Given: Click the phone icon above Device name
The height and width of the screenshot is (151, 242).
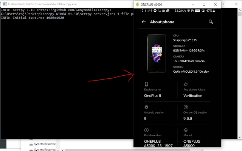Looking at the screenshot, I should point(146,84).
